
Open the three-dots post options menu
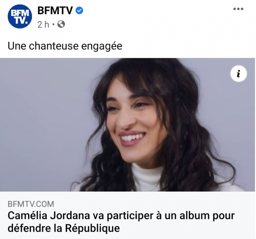(x=238, y=9)
